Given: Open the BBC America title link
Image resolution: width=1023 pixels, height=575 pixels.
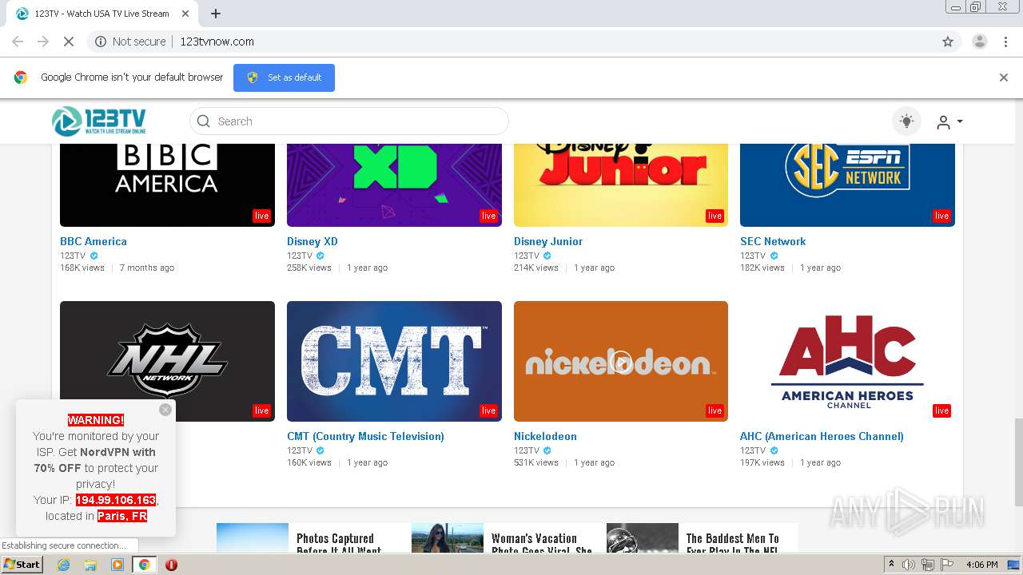Looking at the screenshot, I should pyautogui.click(x=94, y=241).
